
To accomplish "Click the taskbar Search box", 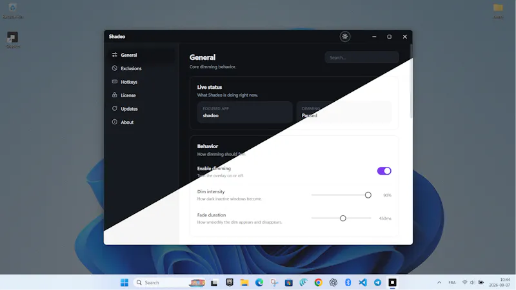I will pos(170,282).
